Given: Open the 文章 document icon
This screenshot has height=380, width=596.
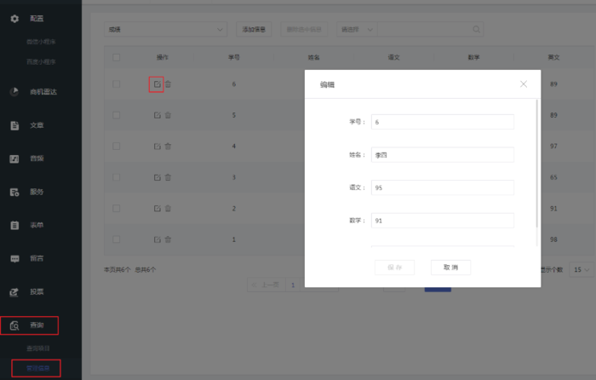Looking at the screenshot, I should coord(14,125).
